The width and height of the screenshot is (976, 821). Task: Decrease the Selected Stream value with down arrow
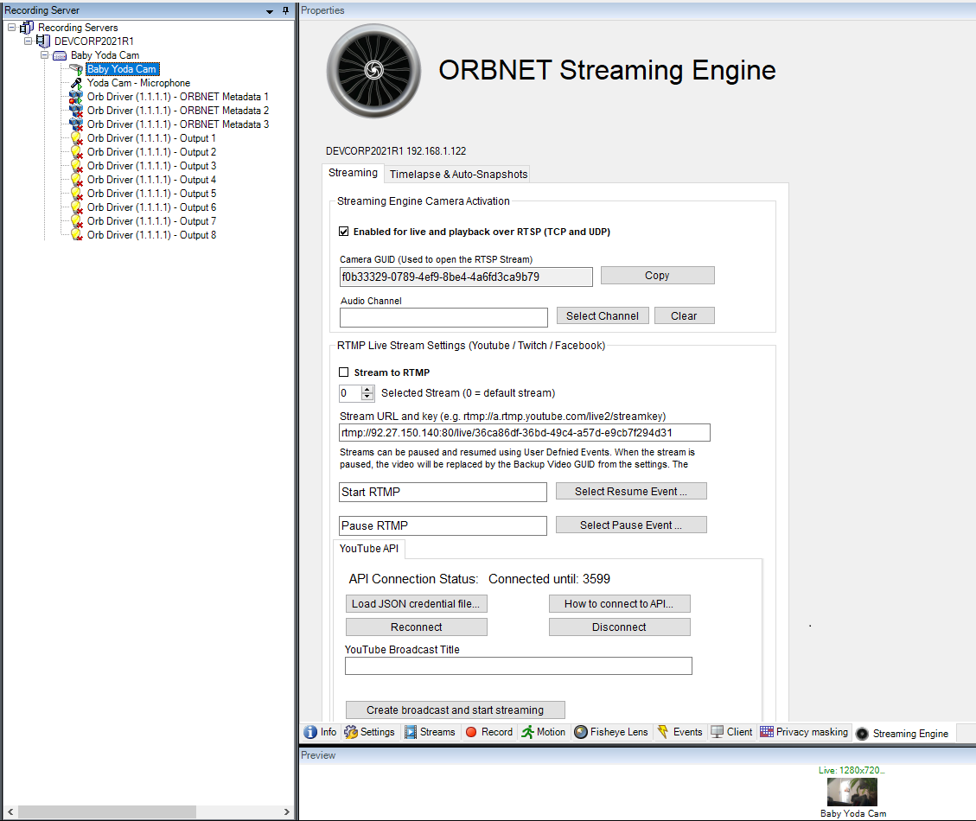tap(368, 397)
